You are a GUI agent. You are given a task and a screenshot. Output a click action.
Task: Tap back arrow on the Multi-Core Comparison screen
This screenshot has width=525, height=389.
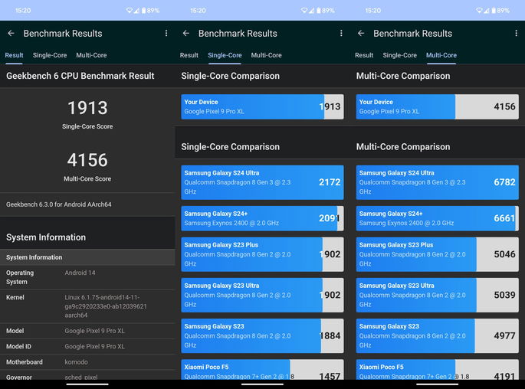[x=361, y=34]
